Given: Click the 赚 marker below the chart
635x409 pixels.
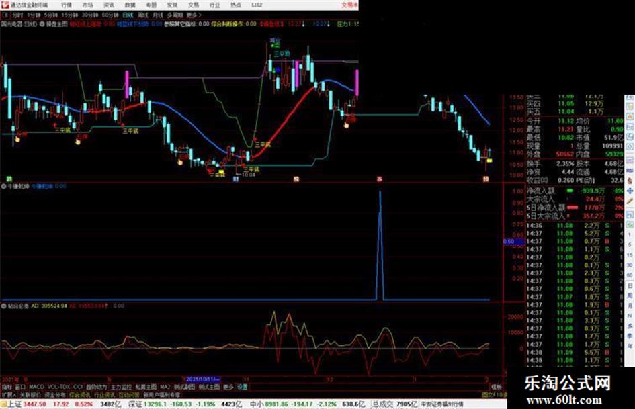Looking at the screenshot, I should point(296,179).
